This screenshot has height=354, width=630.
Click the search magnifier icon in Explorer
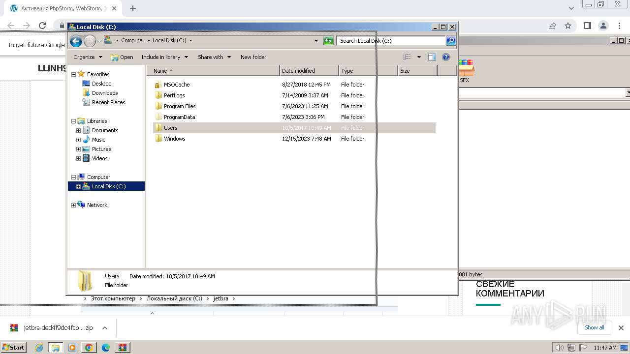click(x=451, y=41)
